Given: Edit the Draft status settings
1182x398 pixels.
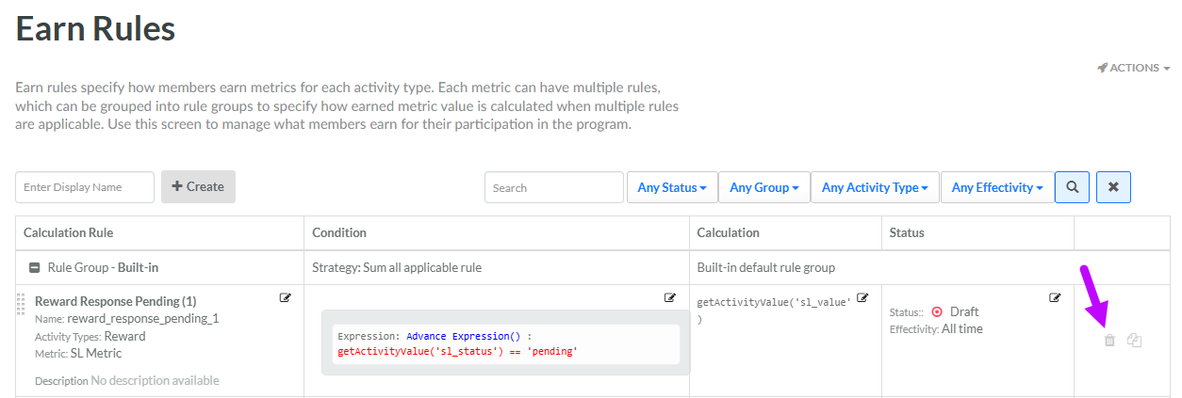Looking at the screenshot, I should coord(1055,298).
